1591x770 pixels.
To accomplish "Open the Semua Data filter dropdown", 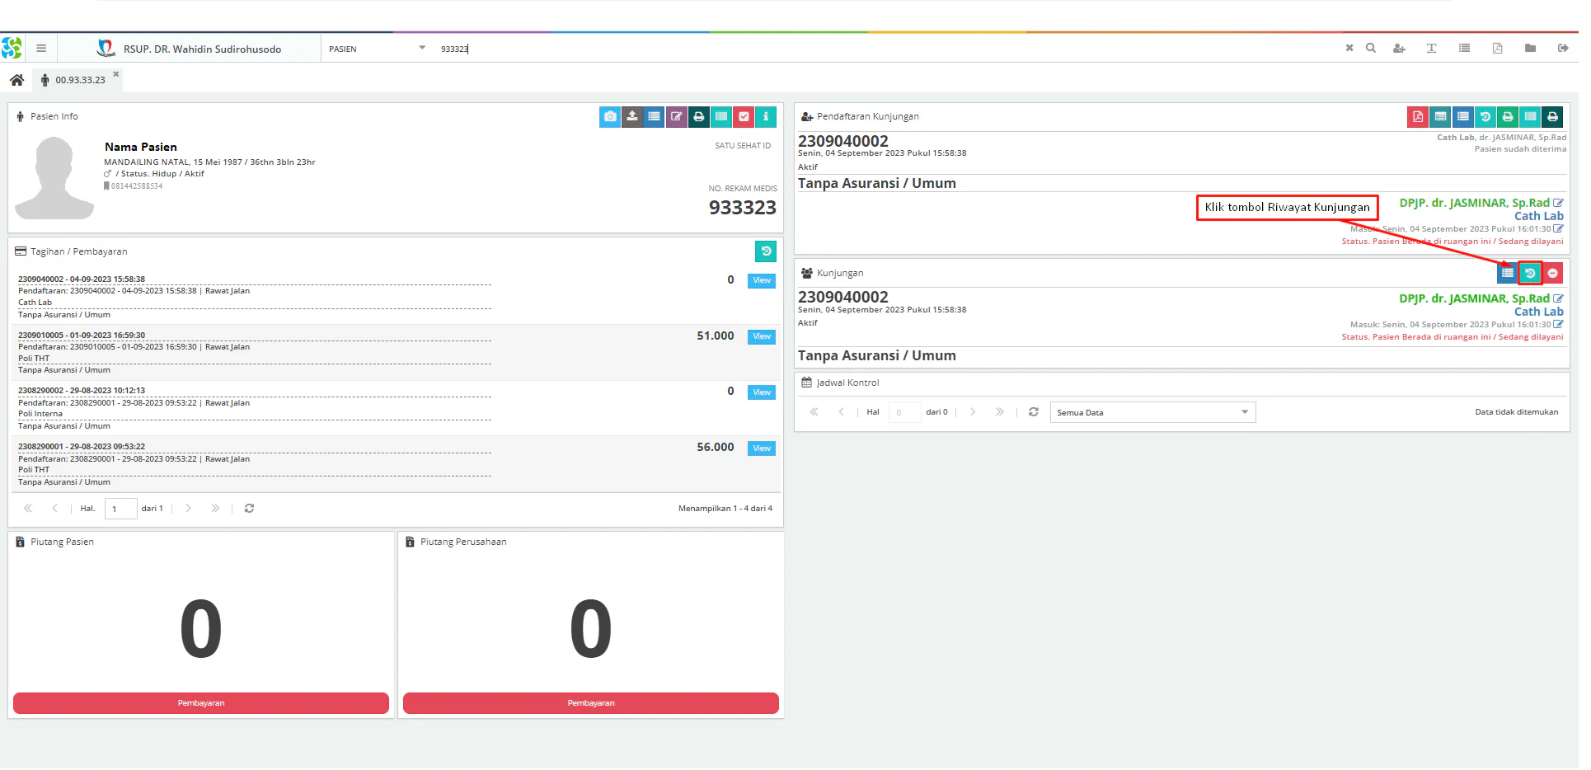I will (x=1152, y=412).
